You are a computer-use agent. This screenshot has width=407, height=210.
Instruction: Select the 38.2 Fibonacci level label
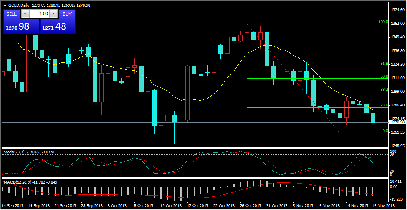(384, 89)
